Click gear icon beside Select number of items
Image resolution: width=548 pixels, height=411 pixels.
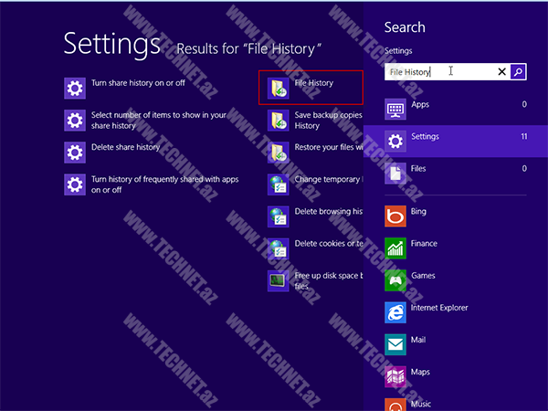pyautogui.click(x=75, y=120)
